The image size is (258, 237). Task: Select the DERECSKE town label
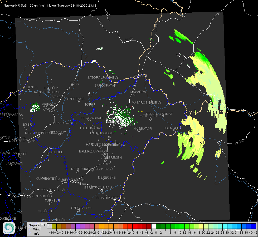[107, 177]
